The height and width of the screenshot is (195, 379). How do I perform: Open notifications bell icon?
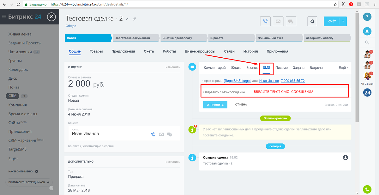(x=367, y=31)
